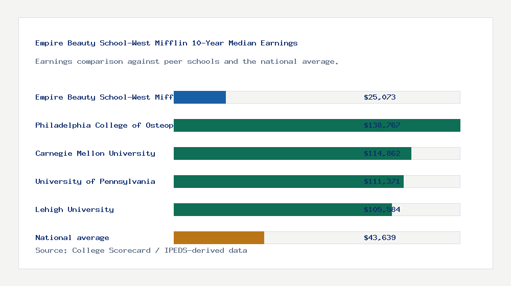Screen dimensions: 511x286
Task: Click the $105,584 value label
Action: point(382,209)
